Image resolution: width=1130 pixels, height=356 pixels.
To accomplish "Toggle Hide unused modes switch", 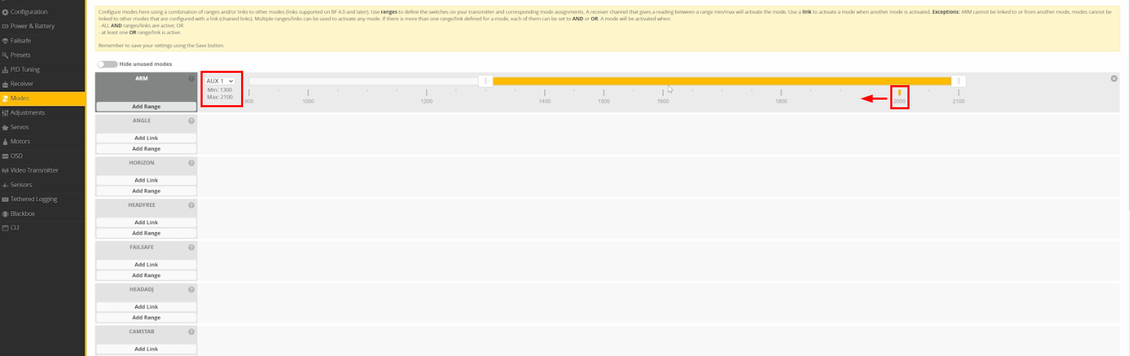I will pyautogui.click(x=106, y=64).
